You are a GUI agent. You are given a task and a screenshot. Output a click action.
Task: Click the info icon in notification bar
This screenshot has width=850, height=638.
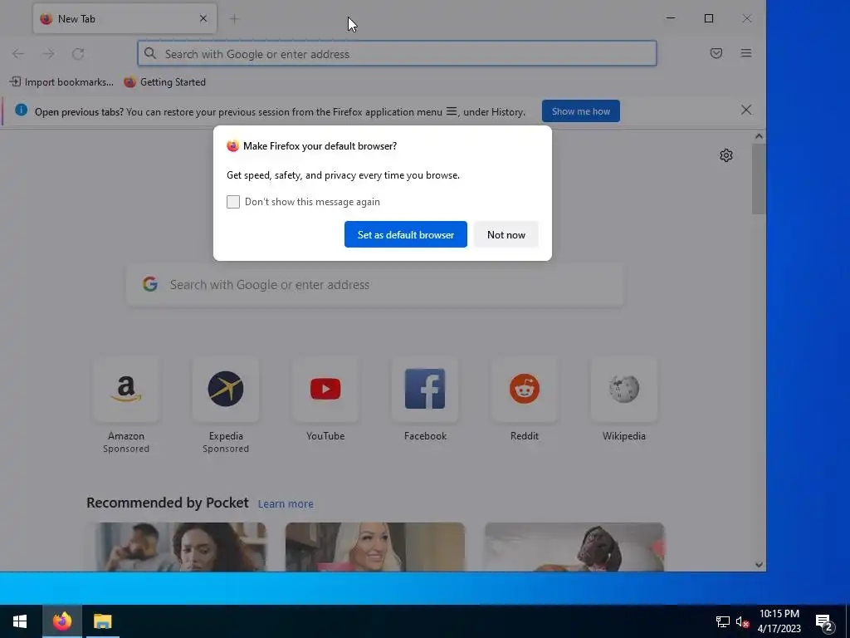point(21,110)
